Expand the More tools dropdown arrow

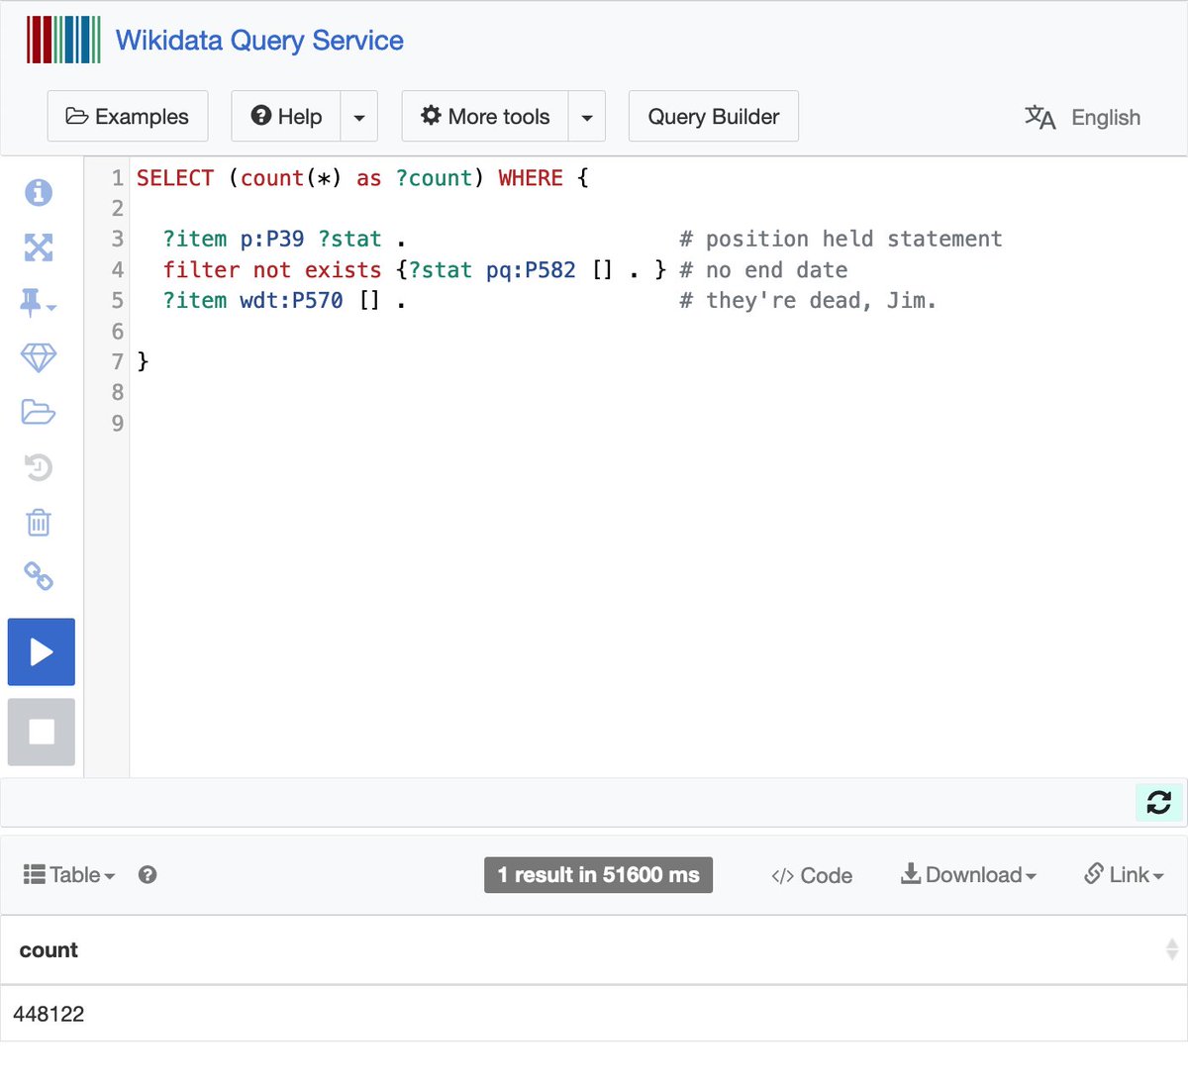pos(587,117)
